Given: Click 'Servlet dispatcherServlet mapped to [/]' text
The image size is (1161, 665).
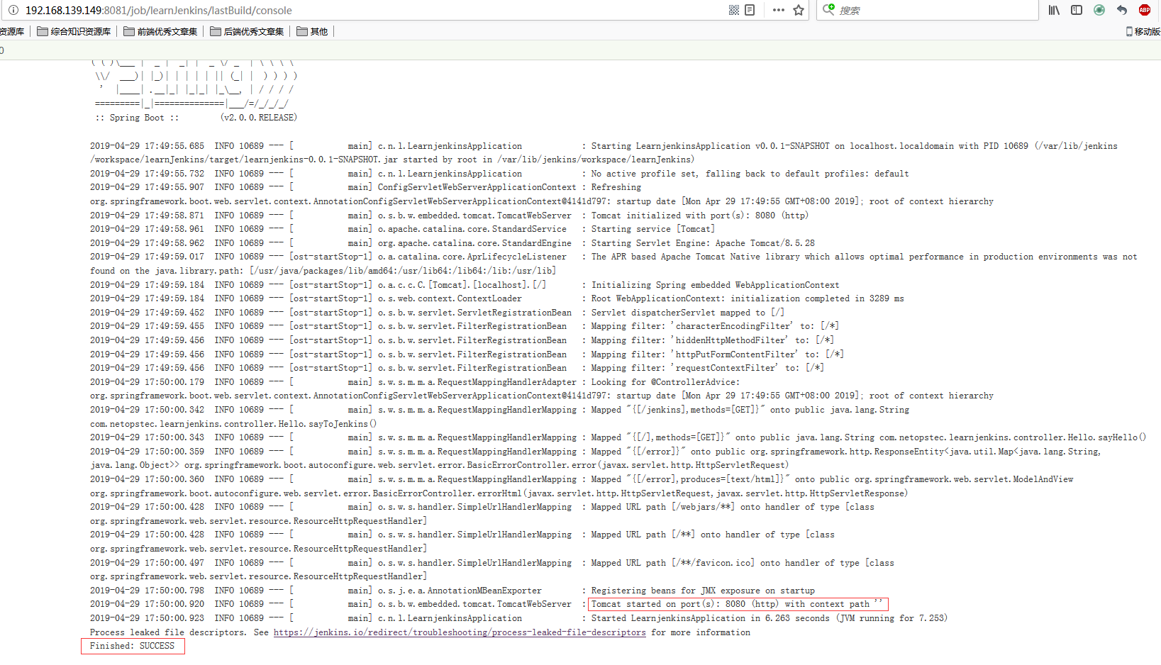Looking at the screenshot, I should coord(688,313).
